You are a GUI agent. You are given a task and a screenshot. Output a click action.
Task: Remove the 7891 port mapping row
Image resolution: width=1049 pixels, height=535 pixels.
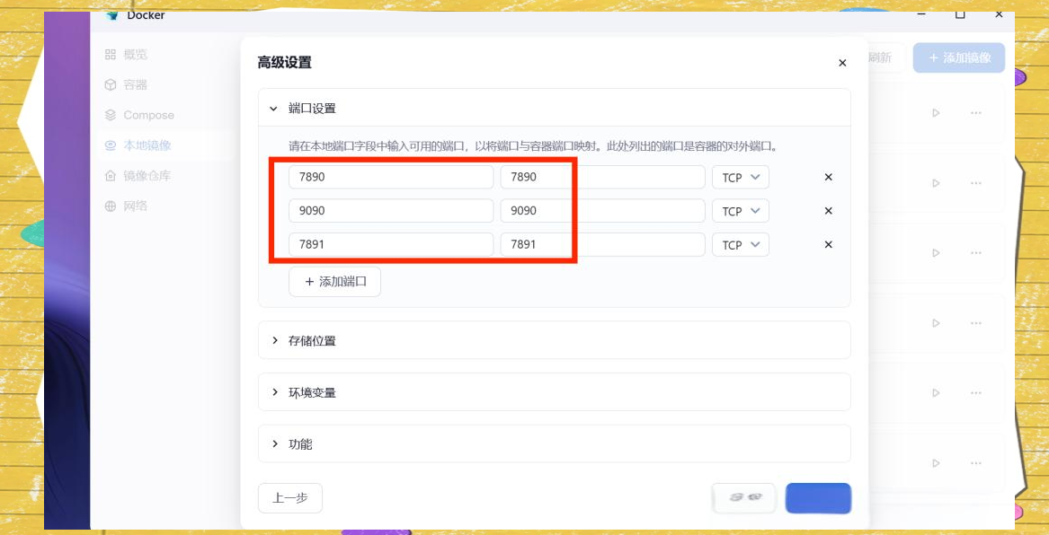click(829, 245)
